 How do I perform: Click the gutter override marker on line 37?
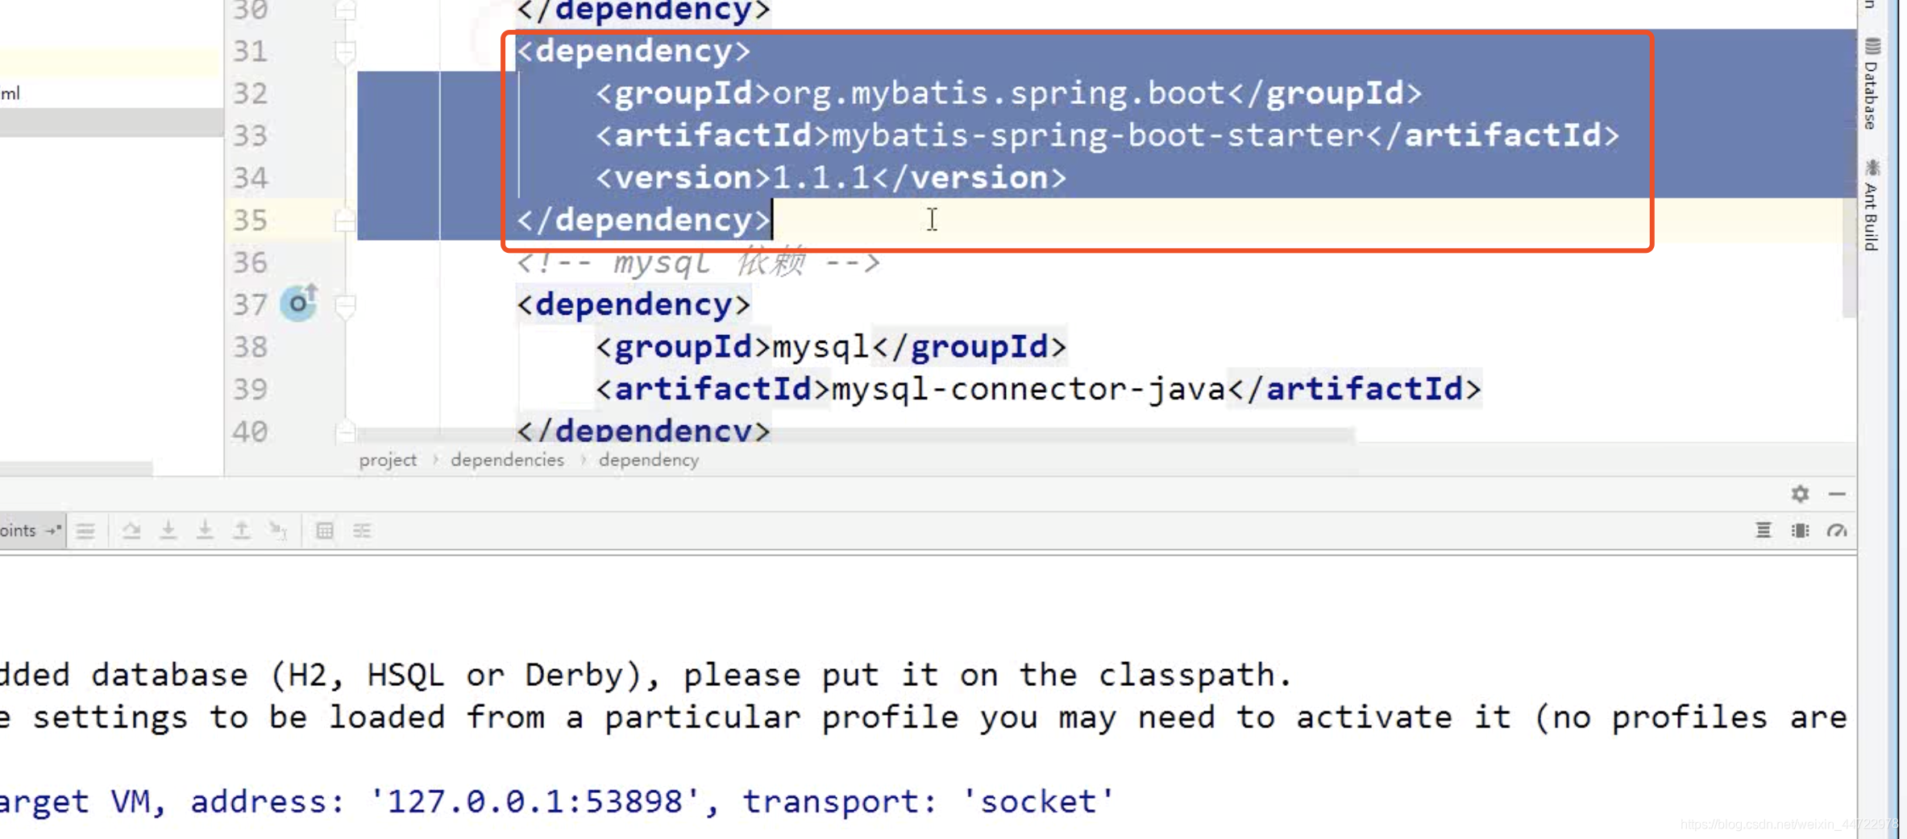(x=298, y=303)
